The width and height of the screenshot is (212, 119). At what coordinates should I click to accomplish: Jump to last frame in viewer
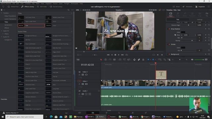[x=122, y=55]
